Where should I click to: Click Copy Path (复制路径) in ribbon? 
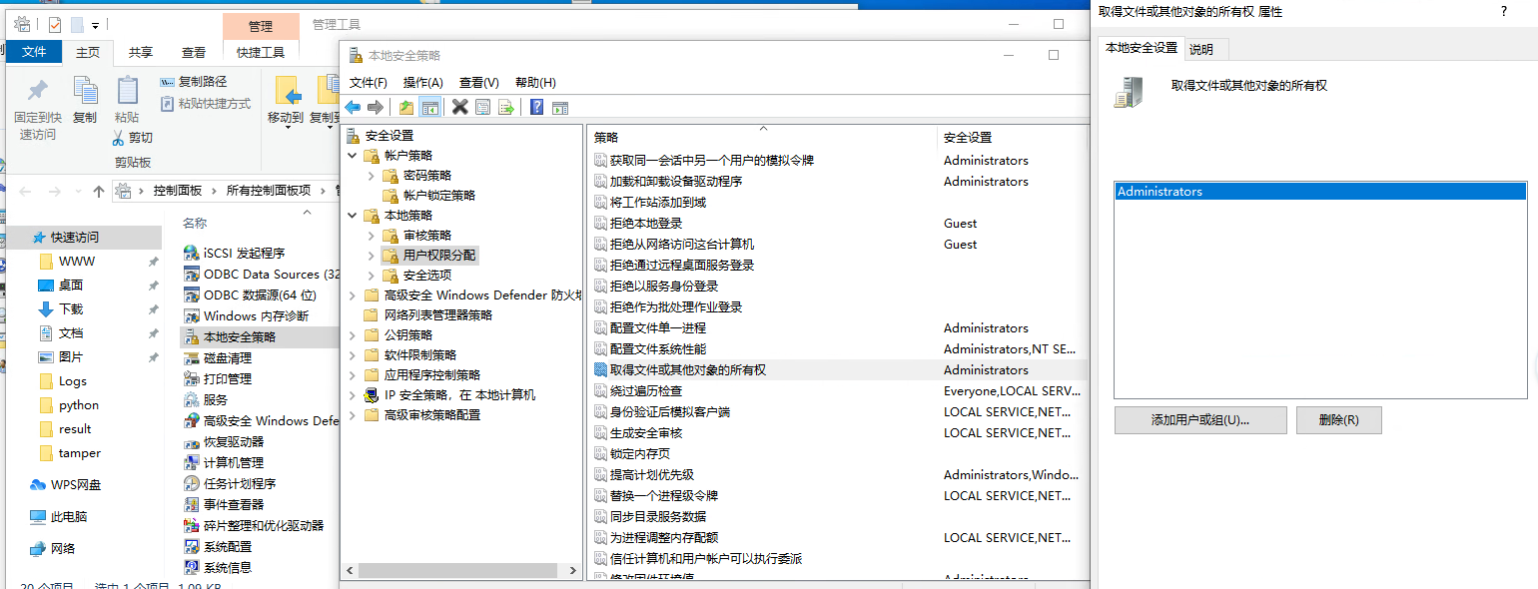pyautogui.click(x=194, y=82)
